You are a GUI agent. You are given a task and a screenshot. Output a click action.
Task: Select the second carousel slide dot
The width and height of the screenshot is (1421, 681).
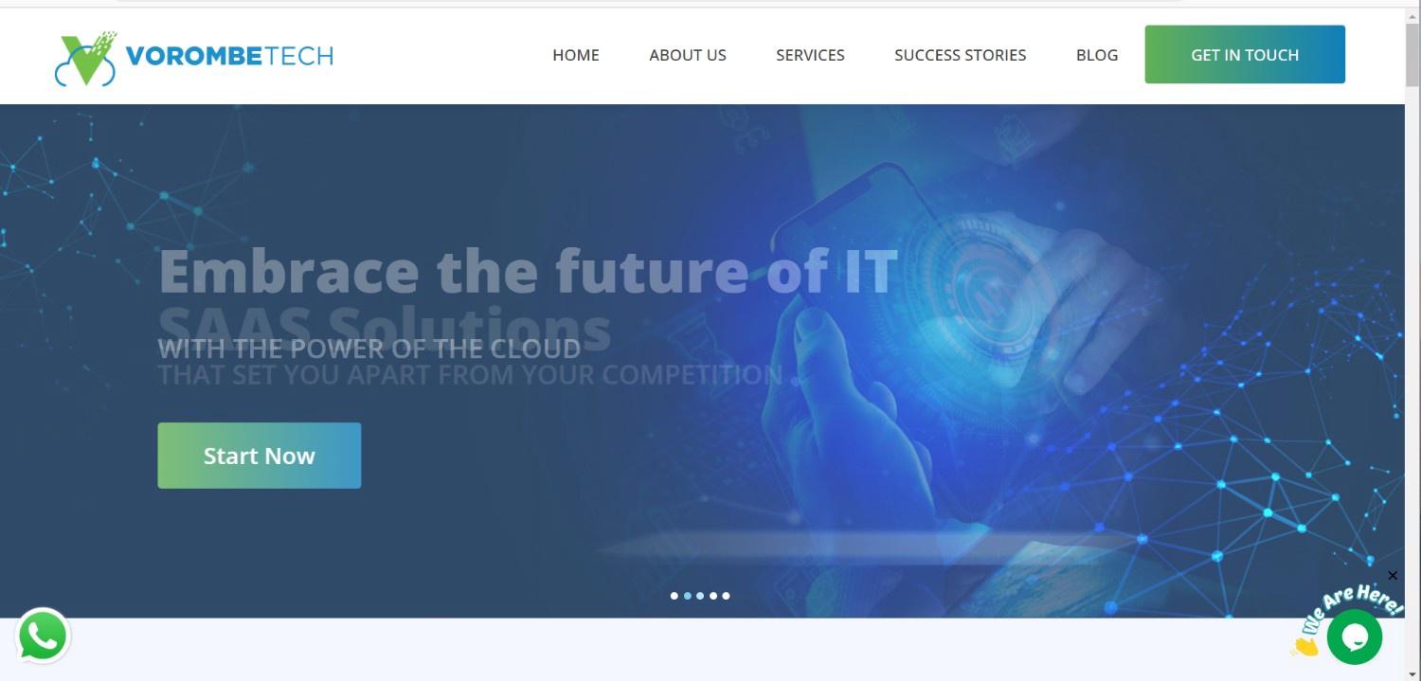[688, 596]
